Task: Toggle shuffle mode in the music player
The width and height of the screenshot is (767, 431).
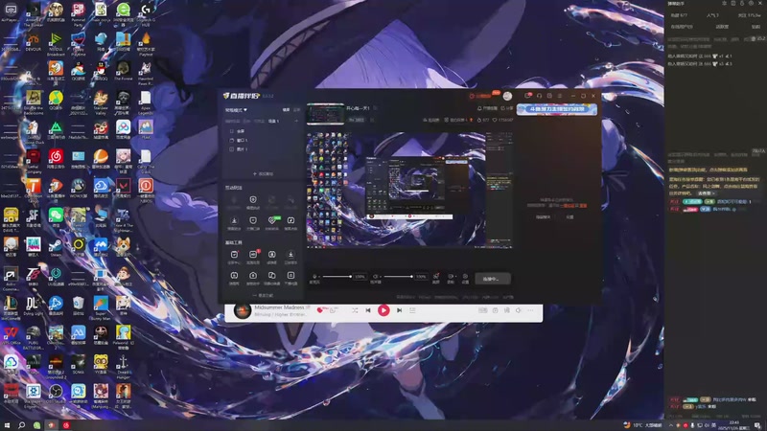Action: tap(355, 310)
